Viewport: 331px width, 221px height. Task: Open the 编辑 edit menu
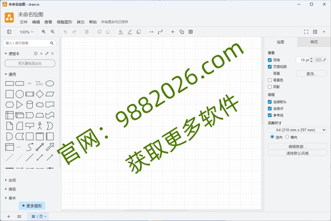[36, 22]
